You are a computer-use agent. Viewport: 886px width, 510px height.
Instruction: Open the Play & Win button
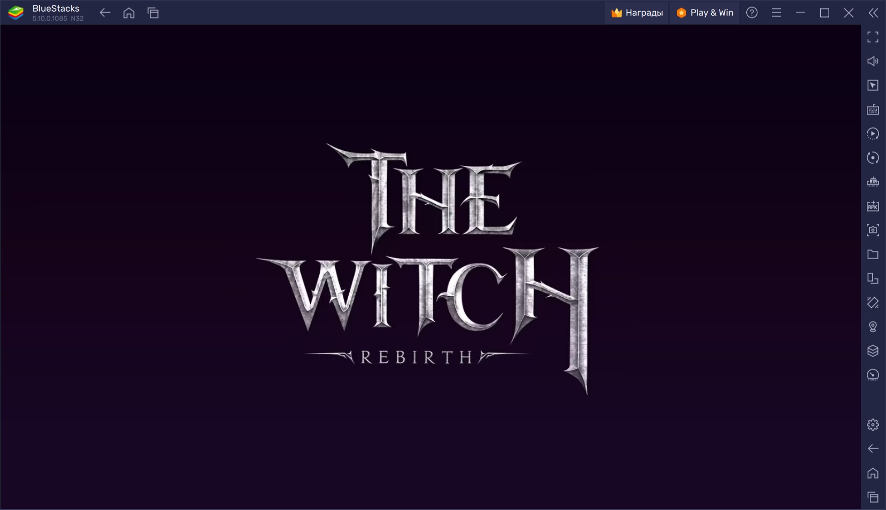(705, 13)
